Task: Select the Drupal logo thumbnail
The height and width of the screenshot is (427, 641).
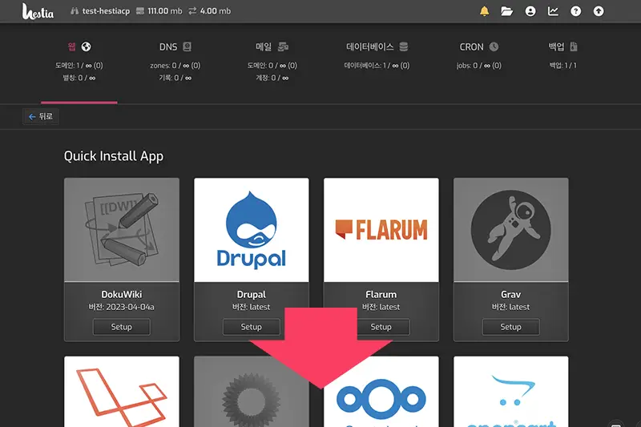Action: click(252, 230)
